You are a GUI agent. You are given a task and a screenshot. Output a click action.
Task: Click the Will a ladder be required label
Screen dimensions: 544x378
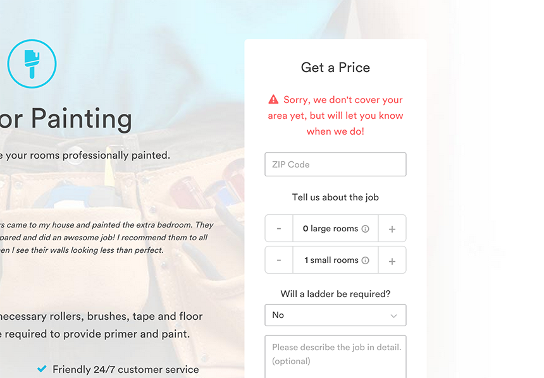click(335, 294)
